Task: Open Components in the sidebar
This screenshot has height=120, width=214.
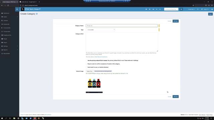Action: tap(7, 32)
